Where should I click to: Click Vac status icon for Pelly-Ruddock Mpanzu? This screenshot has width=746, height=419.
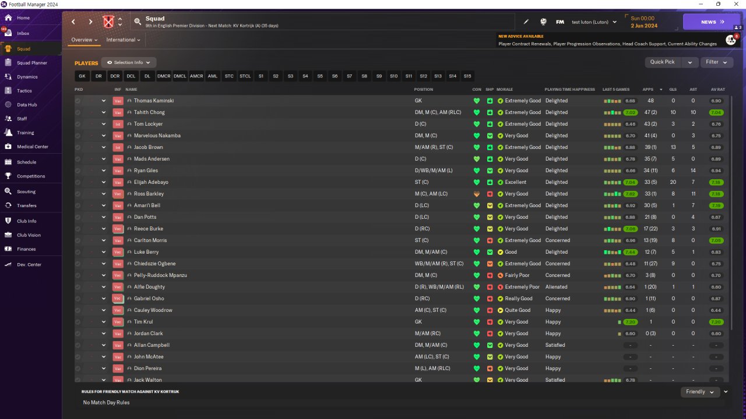coord(118,275)
